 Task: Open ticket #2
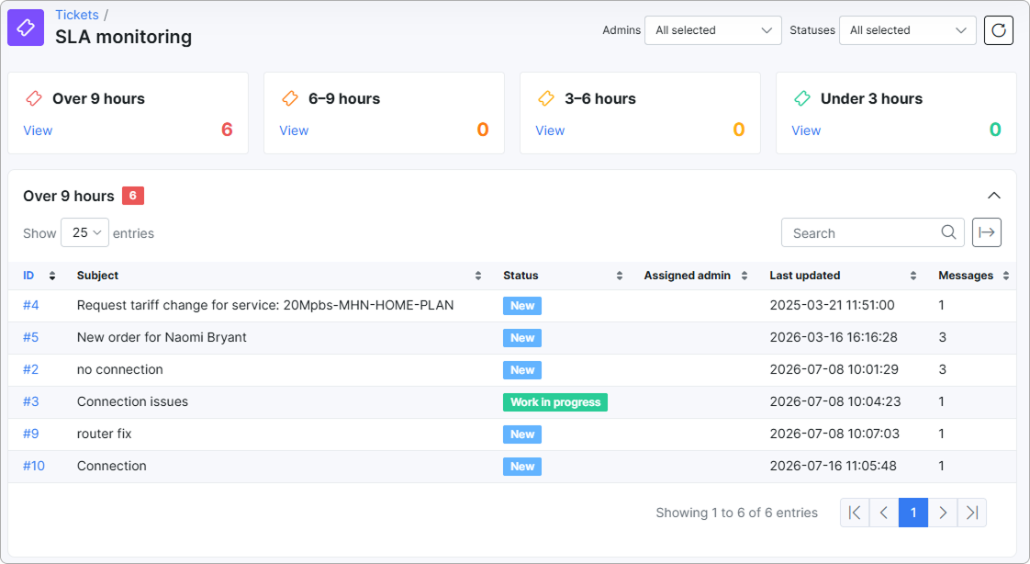31,369
